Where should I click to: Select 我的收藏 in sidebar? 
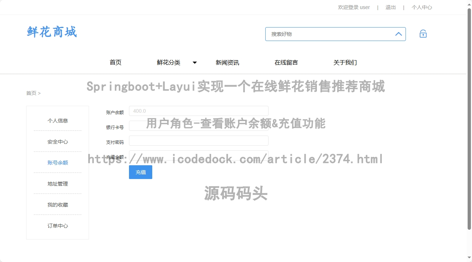57,205
